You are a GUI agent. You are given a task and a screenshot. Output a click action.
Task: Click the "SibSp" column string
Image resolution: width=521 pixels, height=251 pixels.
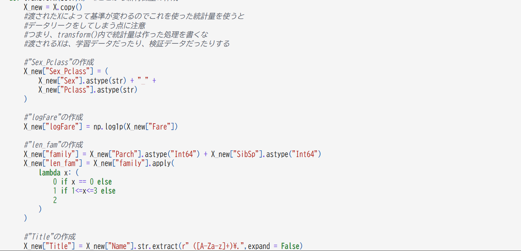[x=246, y=154]
